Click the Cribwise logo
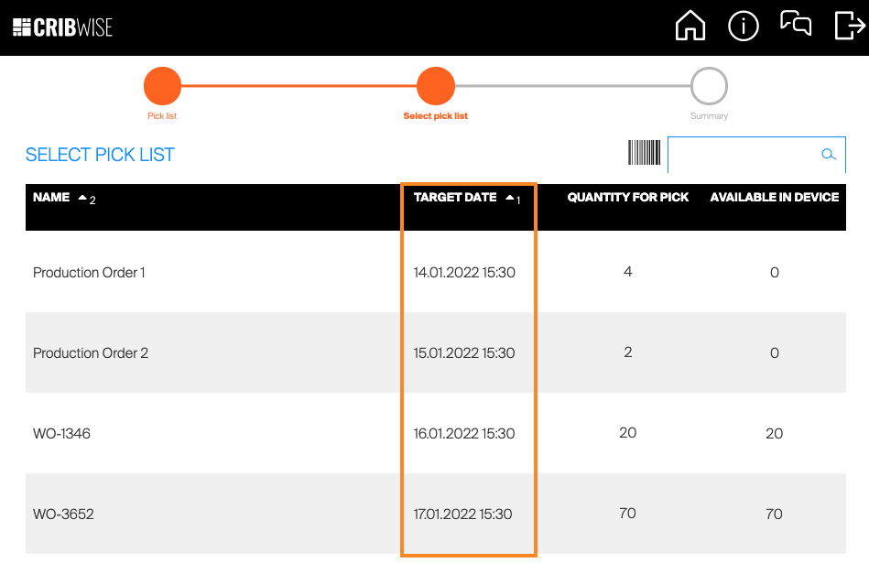The width and height of the screenshot is (869, 563). 62,27
